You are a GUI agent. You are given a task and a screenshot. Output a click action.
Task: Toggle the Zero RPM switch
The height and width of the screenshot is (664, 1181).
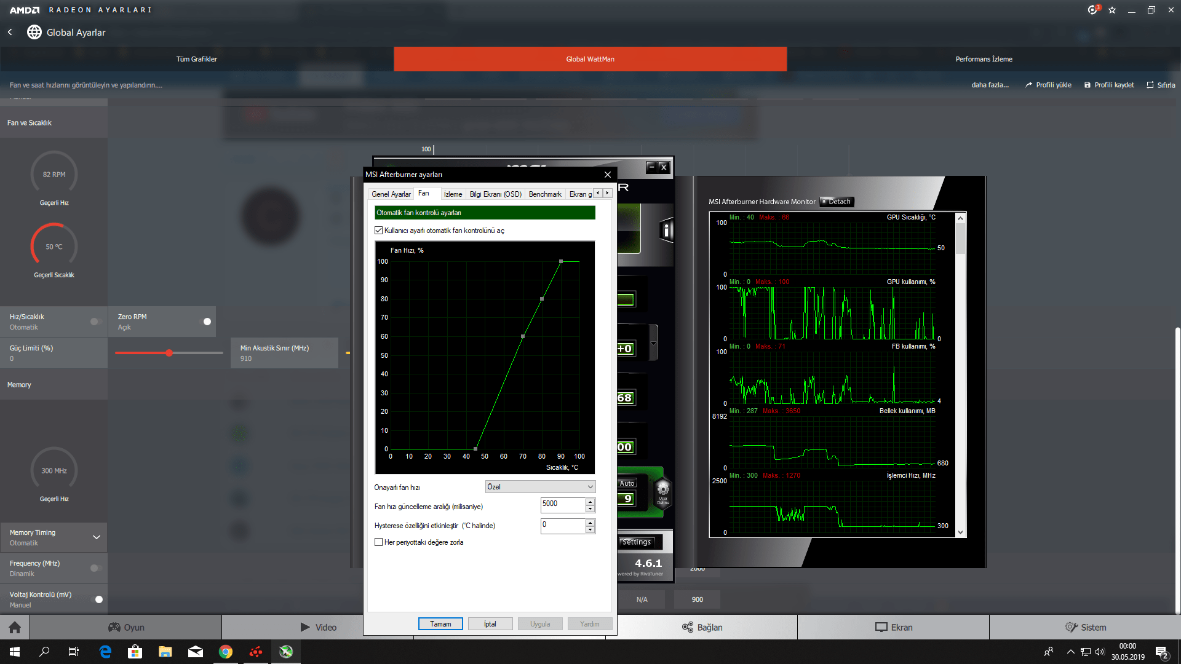coord(206,322)
